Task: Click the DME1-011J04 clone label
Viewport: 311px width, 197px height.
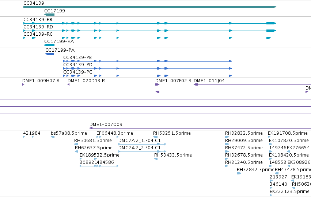Action: [209, 80]
